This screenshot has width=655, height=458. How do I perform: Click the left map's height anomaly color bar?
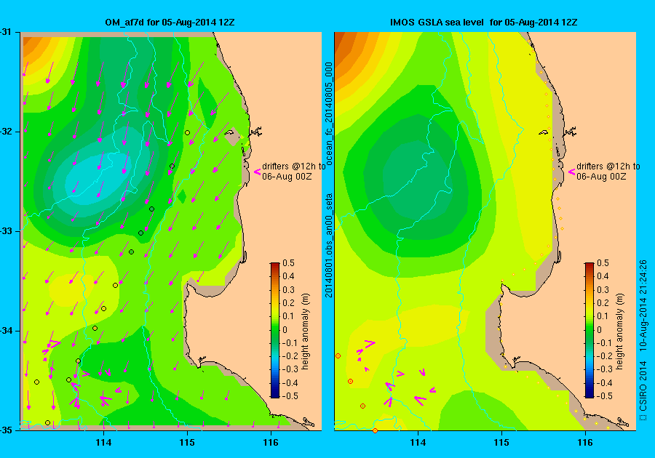pyautogui.click(x=275, y=330)
